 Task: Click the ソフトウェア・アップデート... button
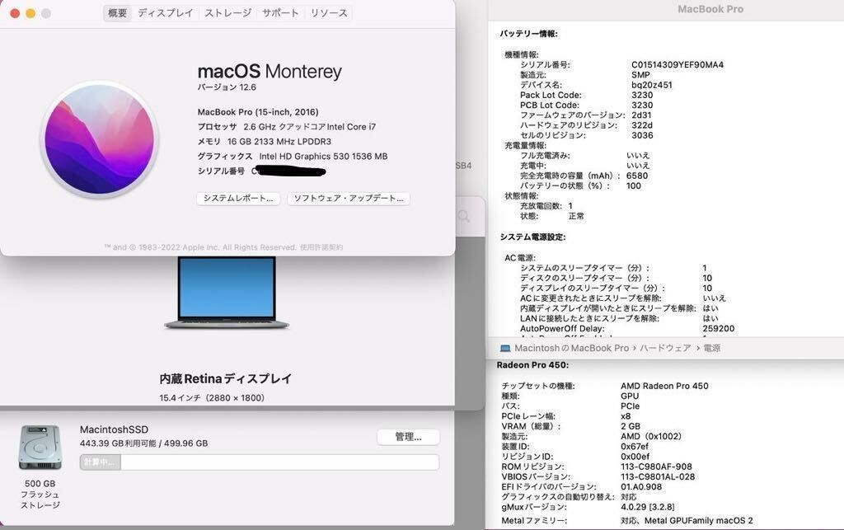[x=349, y=199]
